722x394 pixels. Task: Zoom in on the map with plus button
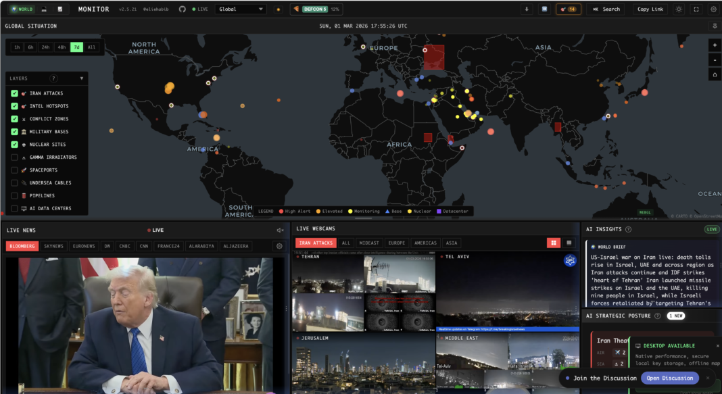(x=715, y=45)
